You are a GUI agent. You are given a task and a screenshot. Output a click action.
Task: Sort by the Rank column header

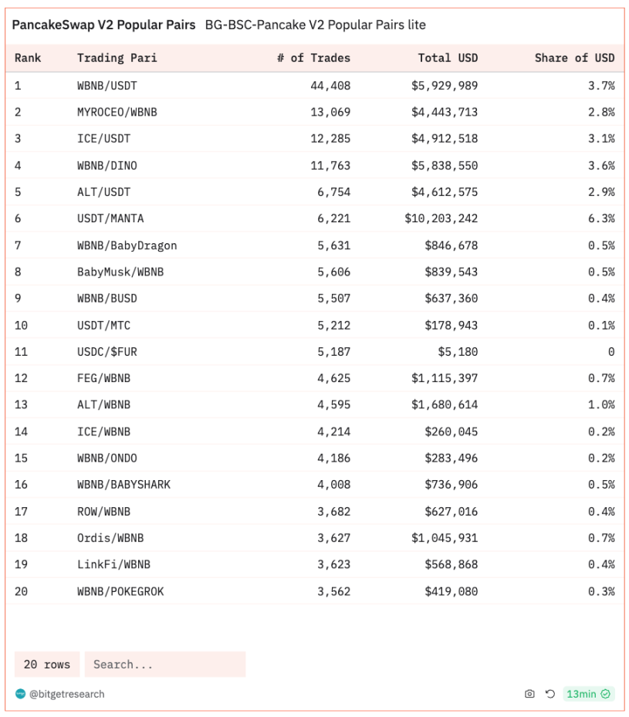coord(28,58)
